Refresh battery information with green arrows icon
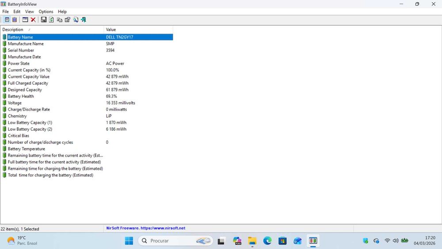This screenshot has height=249, width=442. (51, 19)
